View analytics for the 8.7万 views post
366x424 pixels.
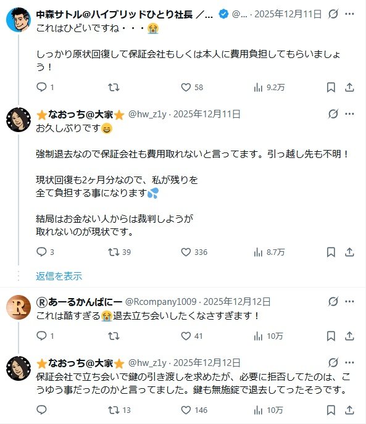(269, 252)
